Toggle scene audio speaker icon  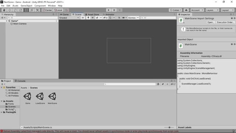click(x=93, y=18)
